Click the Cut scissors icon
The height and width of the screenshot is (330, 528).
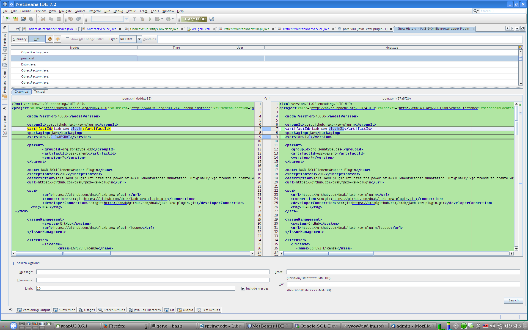click(43, 19)
